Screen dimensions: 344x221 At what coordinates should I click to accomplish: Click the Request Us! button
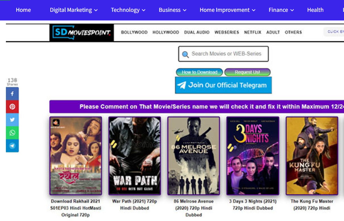coord(248,72)
